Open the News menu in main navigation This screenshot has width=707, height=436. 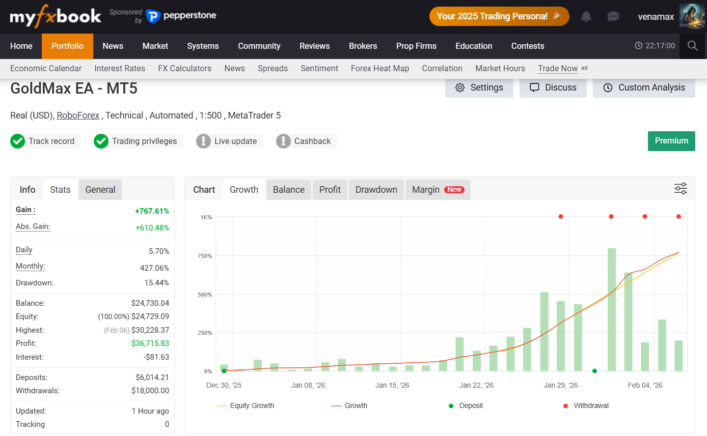click(113, 46)
